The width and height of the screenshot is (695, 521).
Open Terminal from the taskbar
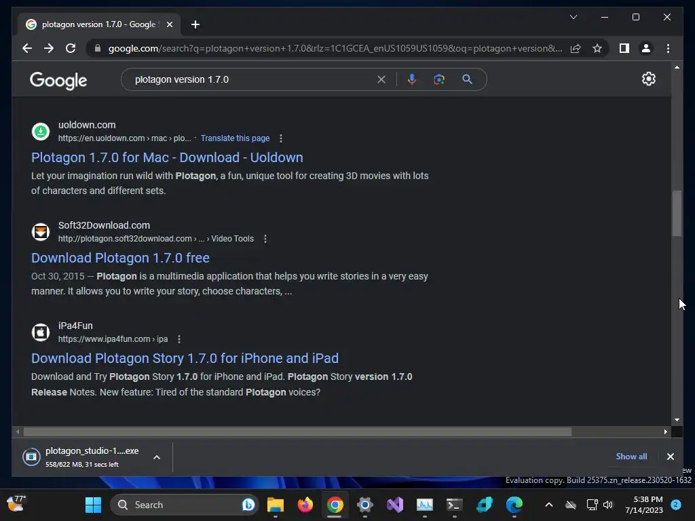point(454,505)
